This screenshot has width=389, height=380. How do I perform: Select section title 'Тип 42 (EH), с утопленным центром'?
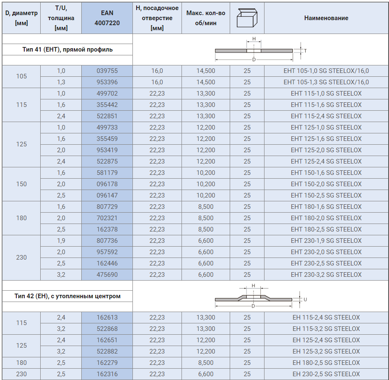click(67, 296)
